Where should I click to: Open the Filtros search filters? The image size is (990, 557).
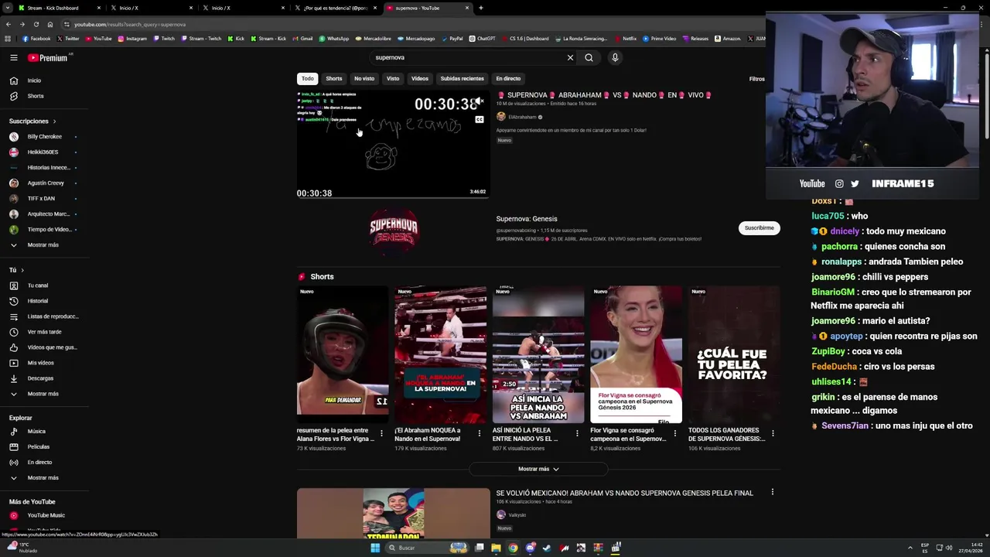[757, 79]
